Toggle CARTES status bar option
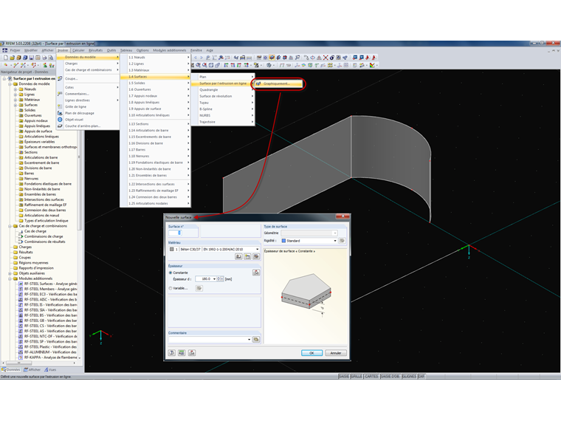 click(x=371, y=376)
